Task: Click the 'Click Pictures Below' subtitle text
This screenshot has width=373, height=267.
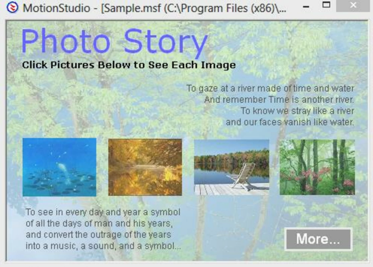Action: coord(128,65)
